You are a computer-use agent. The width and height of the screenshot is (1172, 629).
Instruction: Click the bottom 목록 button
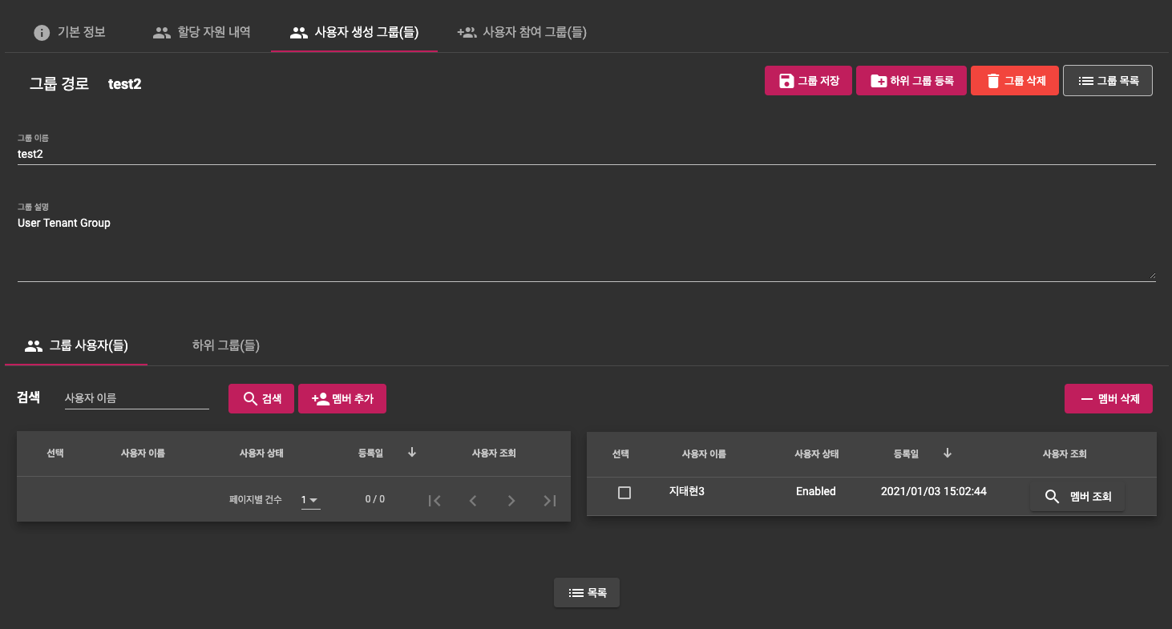point(587,593)
